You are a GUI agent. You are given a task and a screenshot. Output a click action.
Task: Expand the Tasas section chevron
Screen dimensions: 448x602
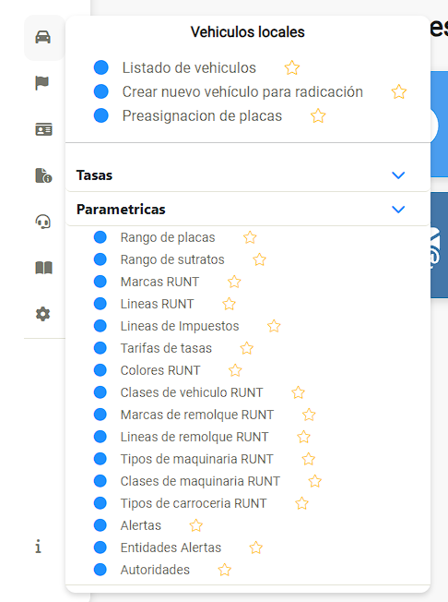coord(398,175)
